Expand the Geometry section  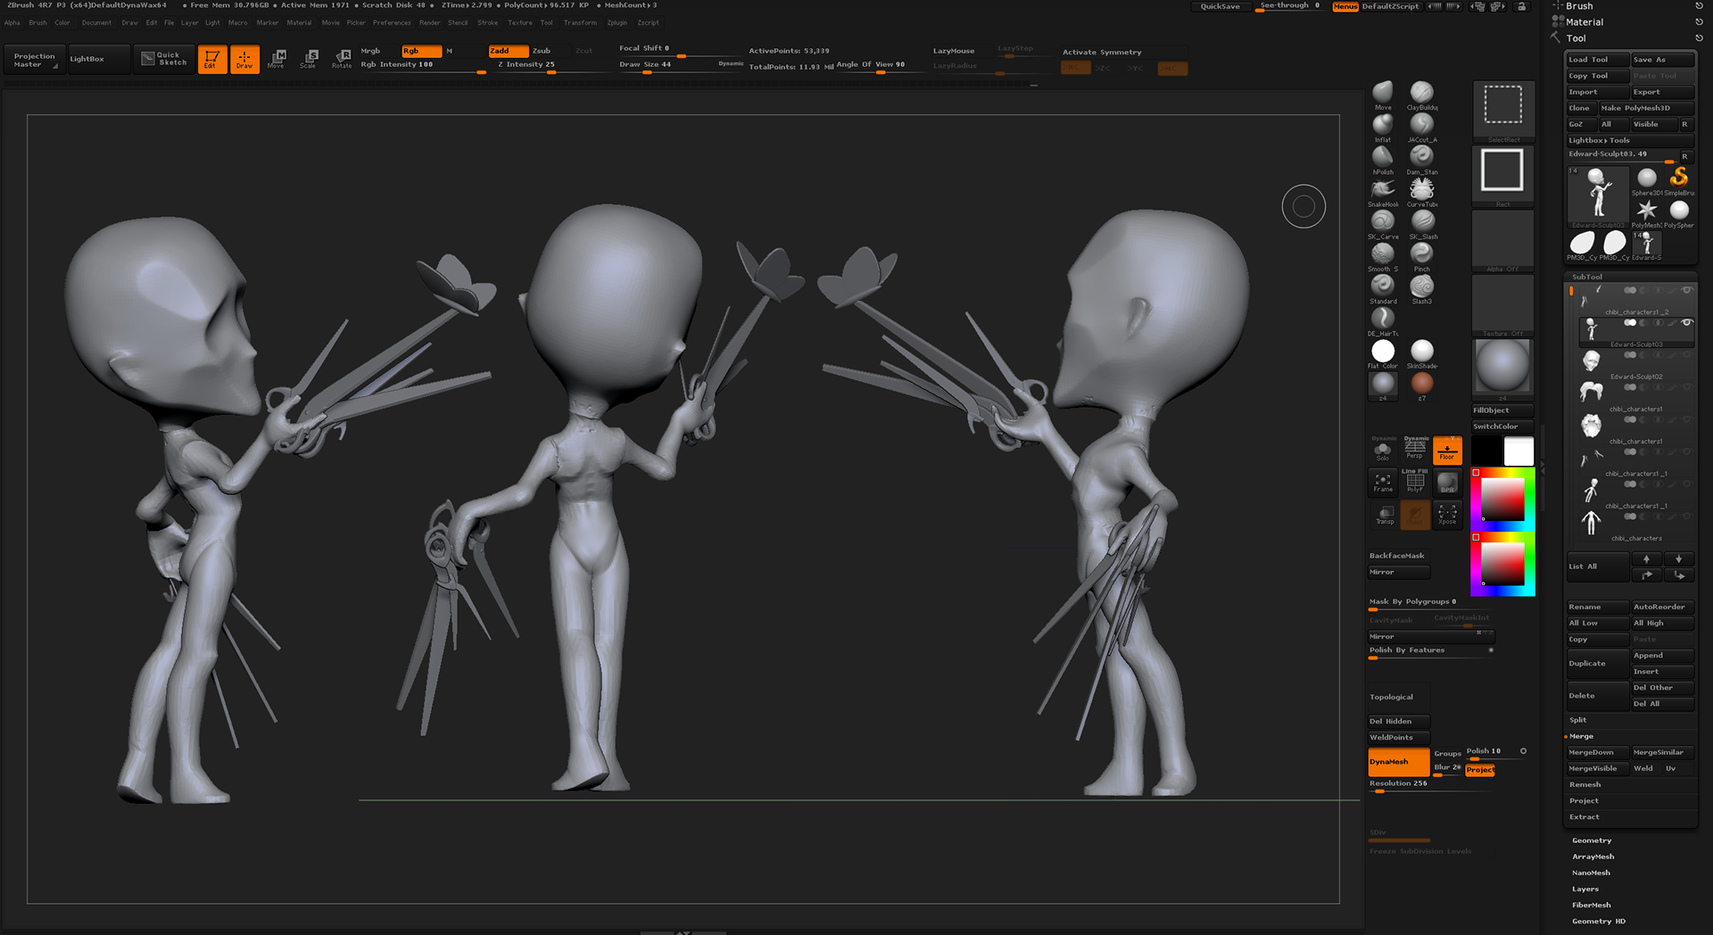1592,840
